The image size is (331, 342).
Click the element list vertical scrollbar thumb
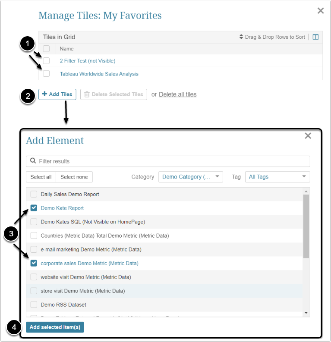click(x=306, y=226)
